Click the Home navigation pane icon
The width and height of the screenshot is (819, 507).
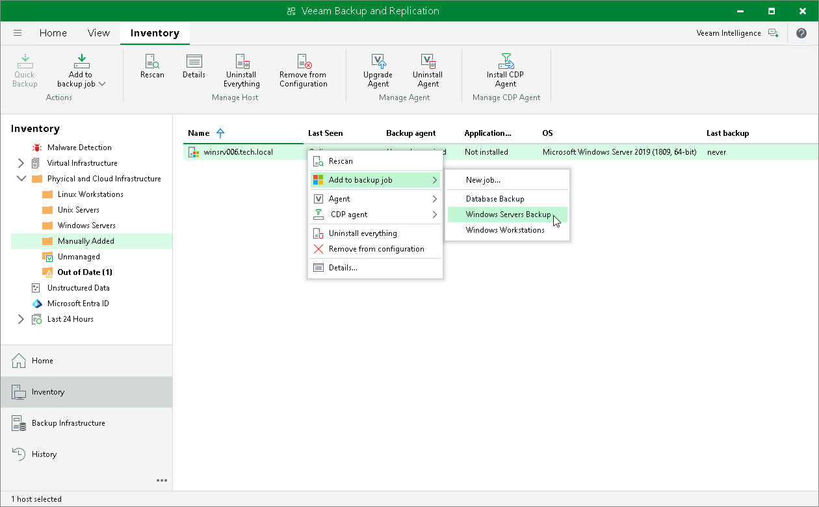click(19, 361)
